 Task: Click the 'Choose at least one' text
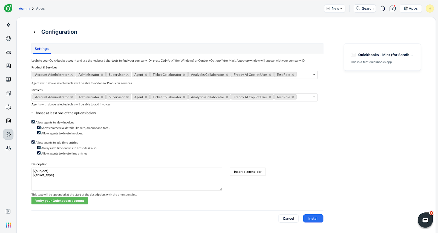click(x=64, y=113)
